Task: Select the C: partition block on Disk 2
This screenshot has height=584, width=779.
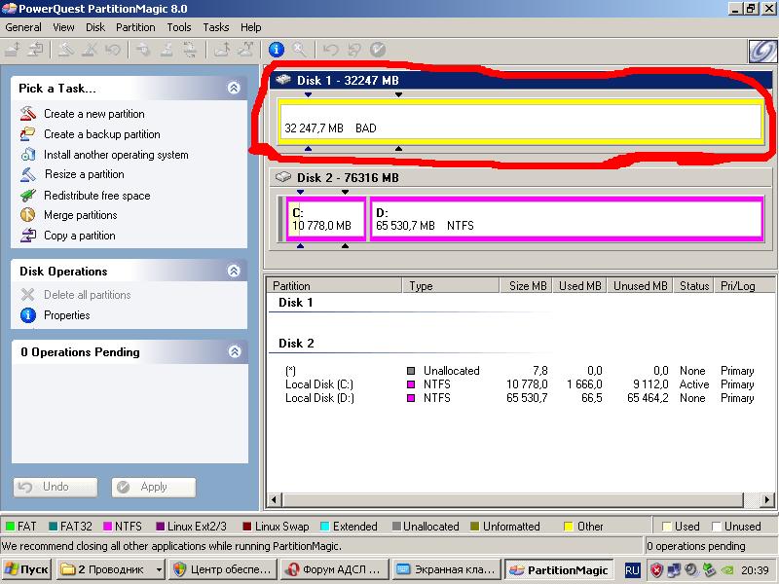Action: coord(325,219)
